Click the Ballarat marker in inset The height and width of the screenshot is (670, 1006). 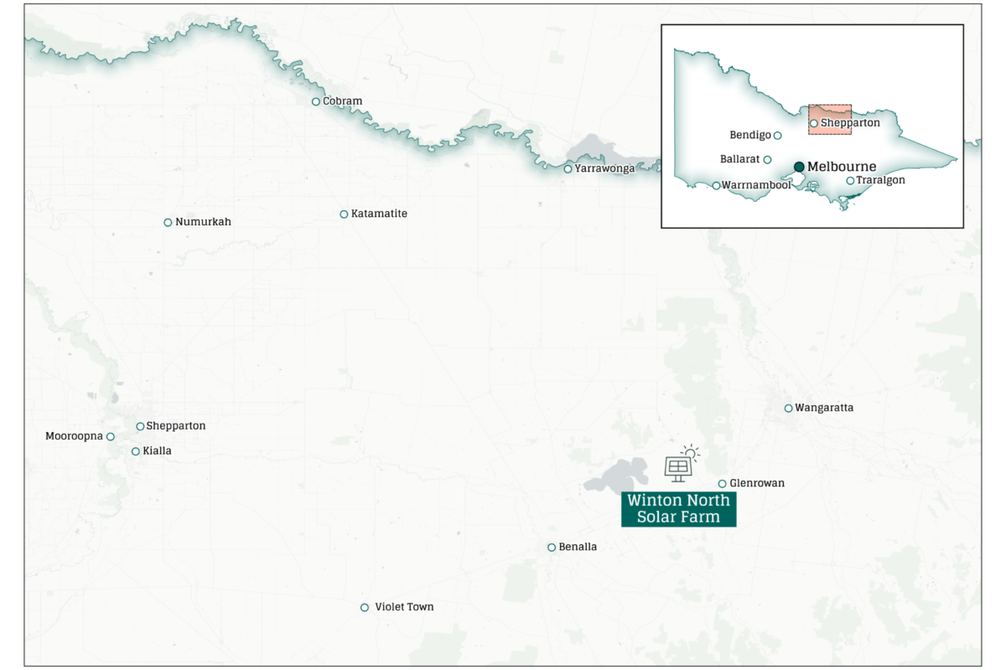click(767, 159)
